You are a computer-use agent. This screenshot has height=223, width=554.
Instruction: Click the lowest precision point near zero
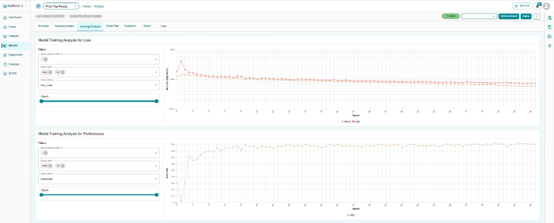click(x=181, y=202)
